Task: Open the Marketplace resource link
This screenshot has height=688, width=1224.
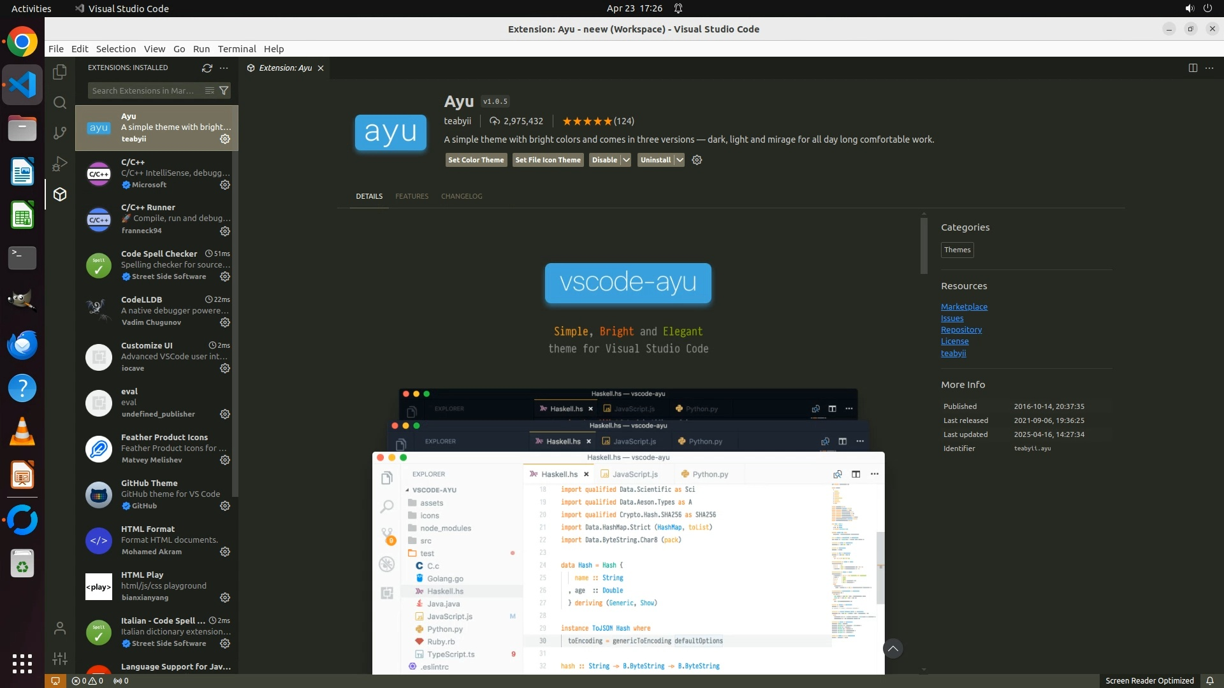Action: point(964,306)
